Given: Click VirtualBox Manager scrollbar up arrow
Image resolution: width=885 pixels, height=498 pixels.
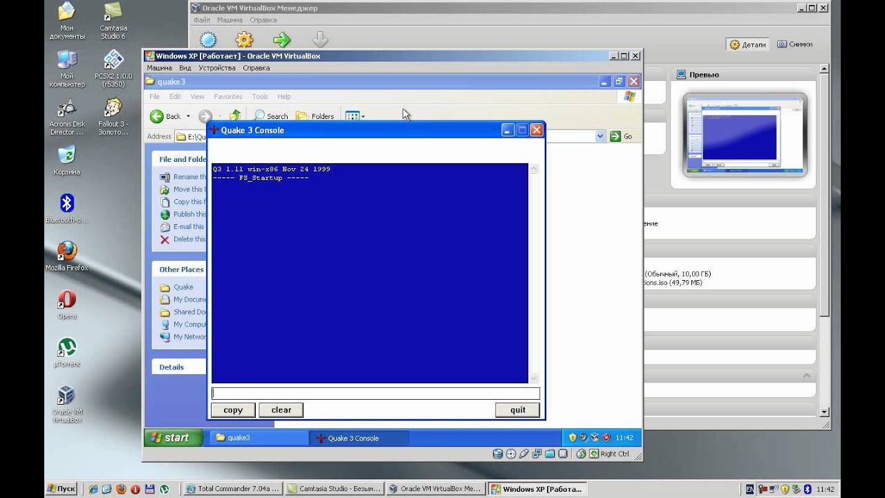Looking at the screenshot, I should [x=824, y=69].
